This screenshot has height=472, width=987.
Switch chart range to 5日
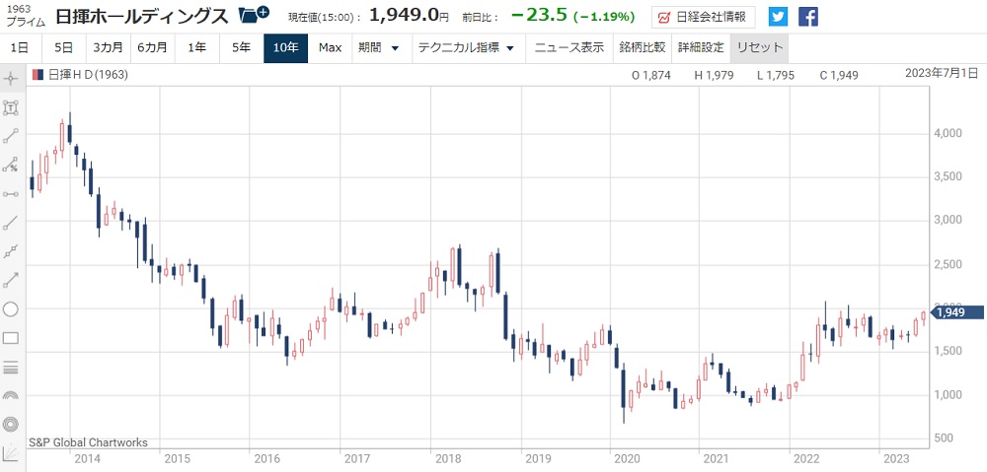pyautogui.click(x=63, y=48)
